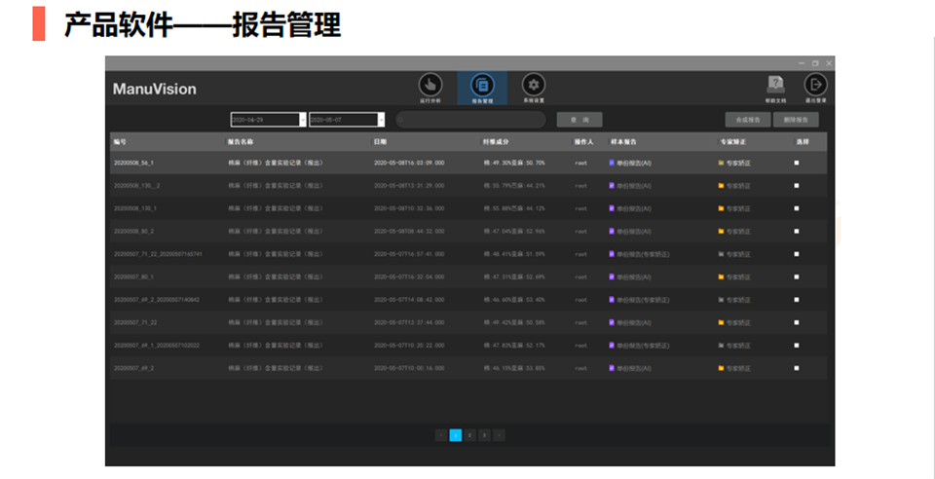Screen dimensions: 935x479
Task: Go to the next page arrow
Action: click(x=499, y=435)
